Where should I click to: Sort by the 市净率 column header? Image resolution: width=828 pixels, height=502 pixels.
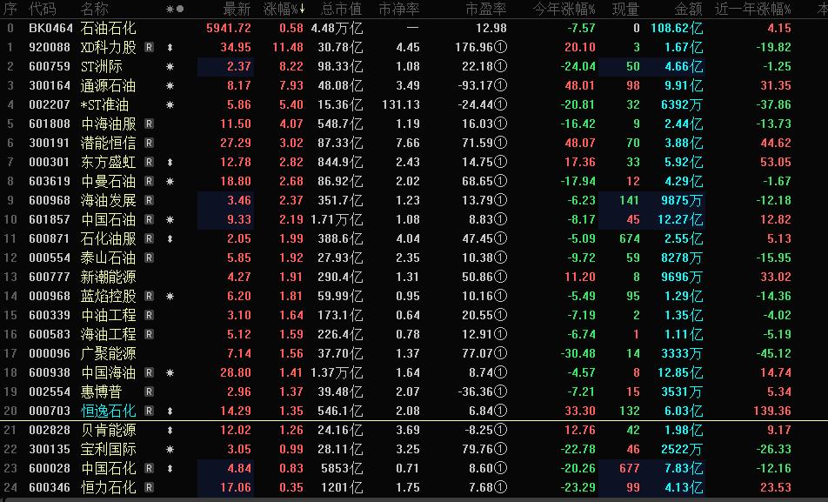(x=399, y=9)
